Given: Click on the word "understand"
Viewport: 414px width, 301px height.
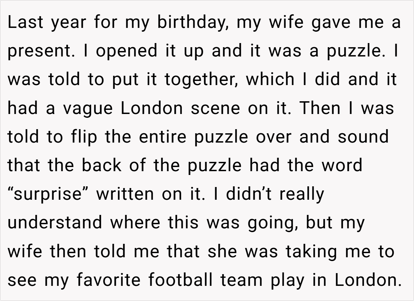Looking at the screenshot, I should tap(55, 222).
